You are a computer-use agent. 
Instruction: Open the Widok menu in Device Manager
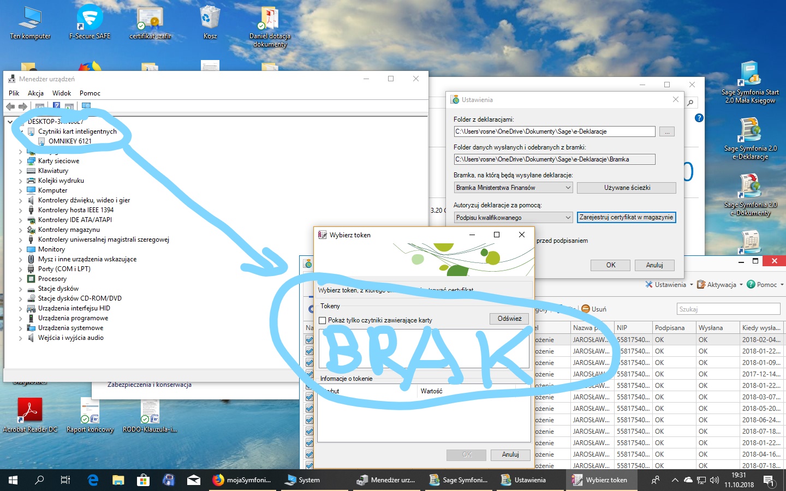[62, 93]
